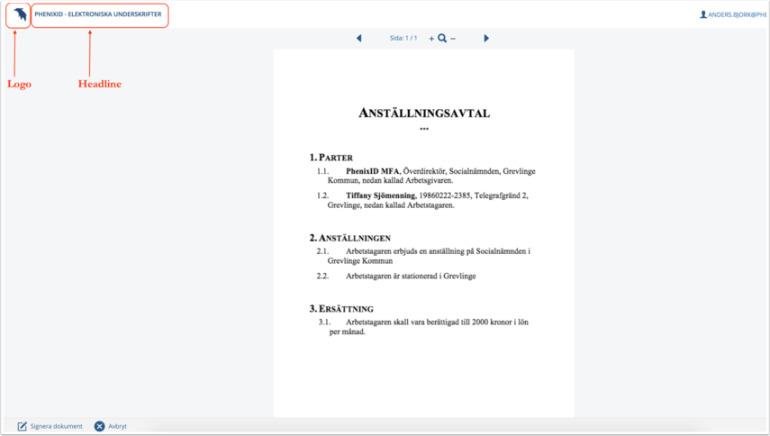Click the Signera dokument pencil icon
This screenshot has height=436, width=770.
[23, 426]
